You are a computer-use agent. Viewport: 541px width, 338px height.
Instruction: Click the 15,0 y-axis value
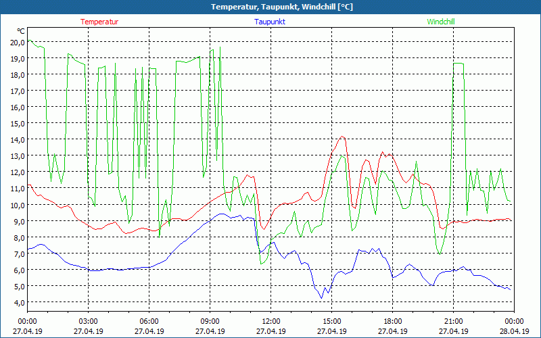pos(18,124)
